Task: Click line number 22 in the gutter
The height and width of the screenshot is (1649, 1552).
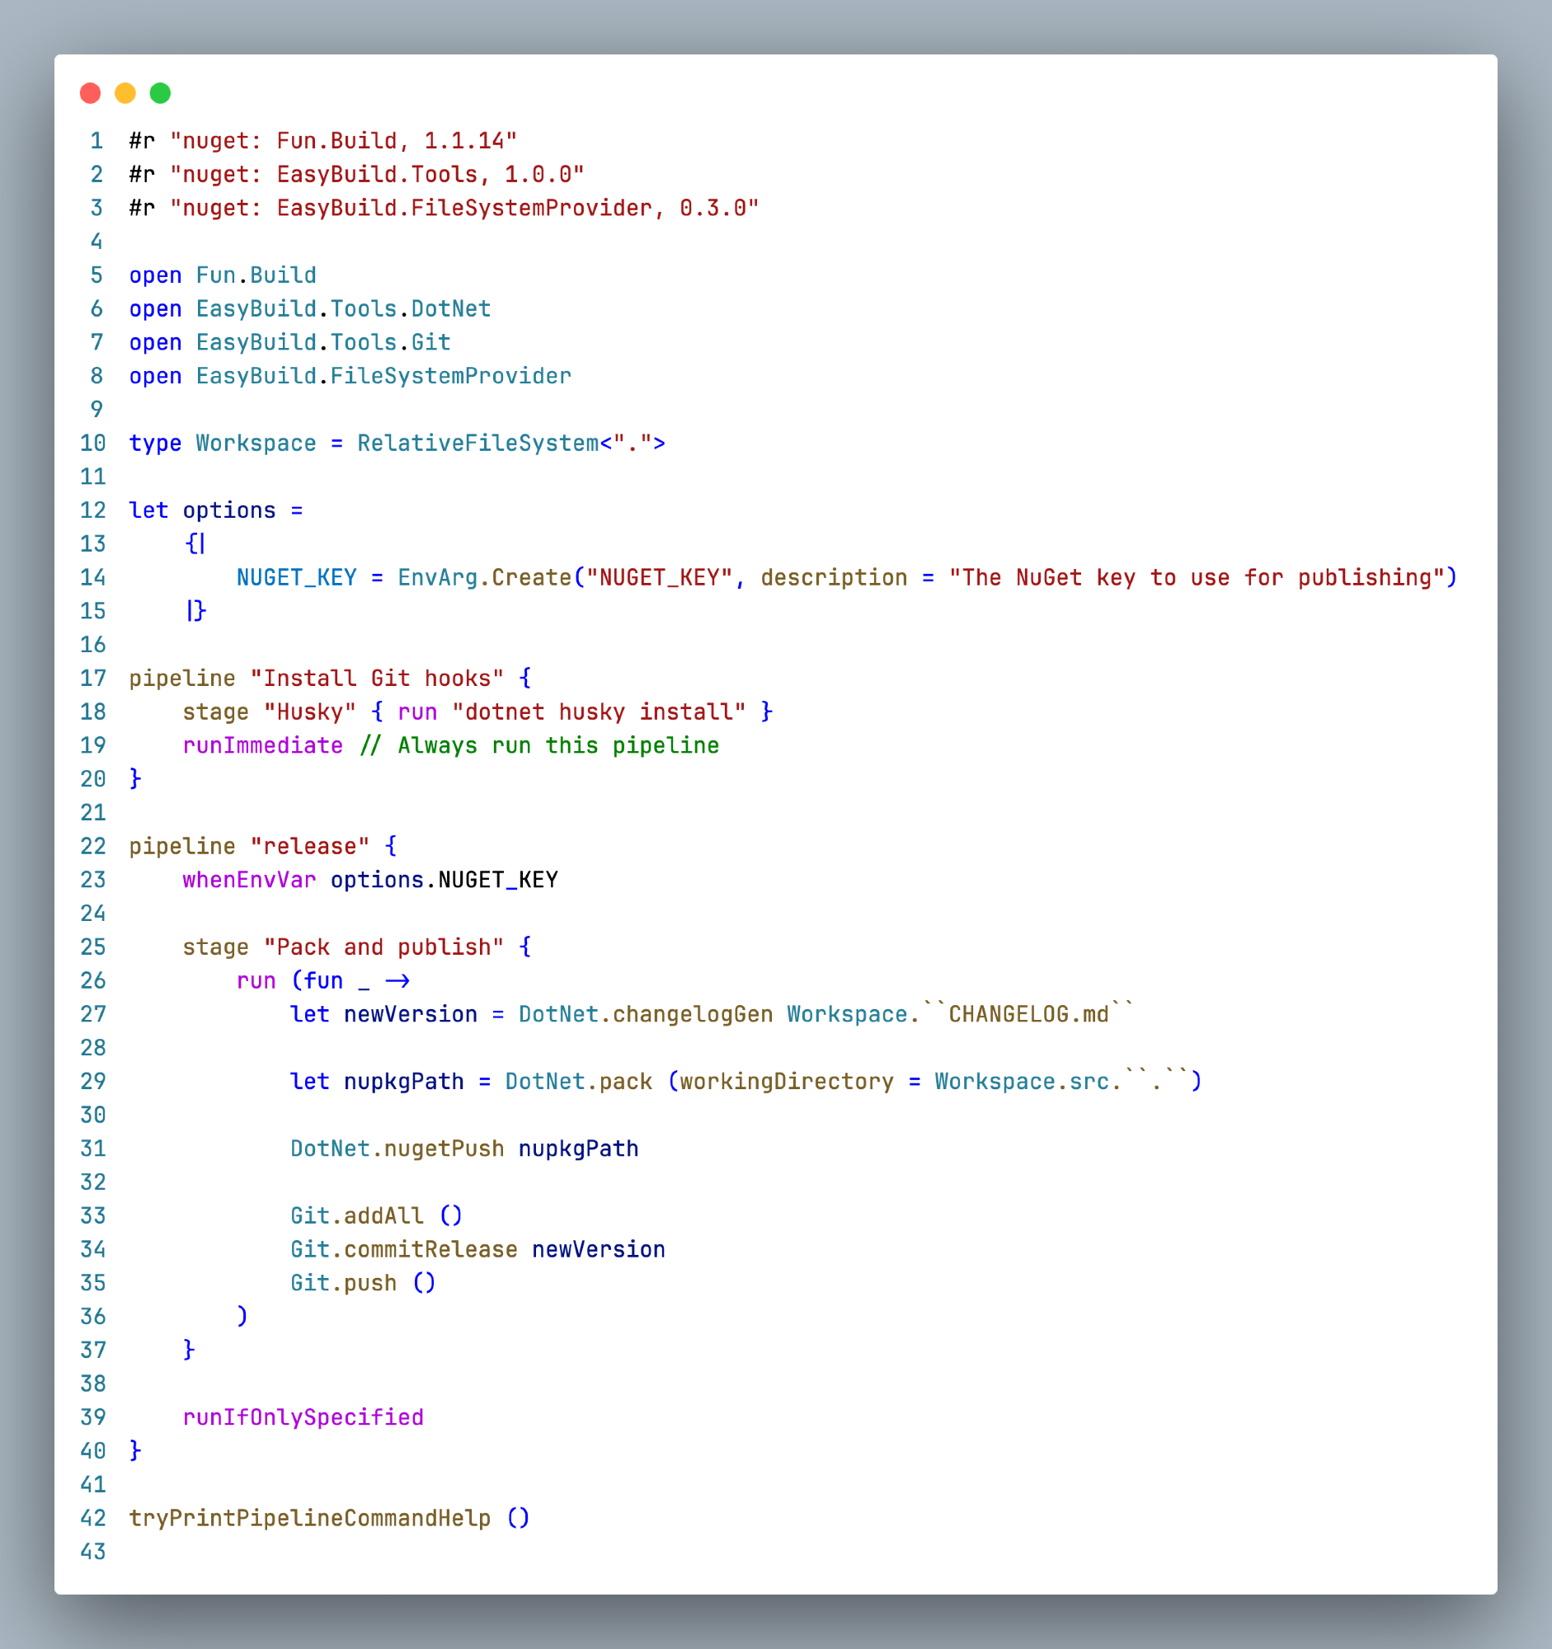Action: tap(93, 846)
